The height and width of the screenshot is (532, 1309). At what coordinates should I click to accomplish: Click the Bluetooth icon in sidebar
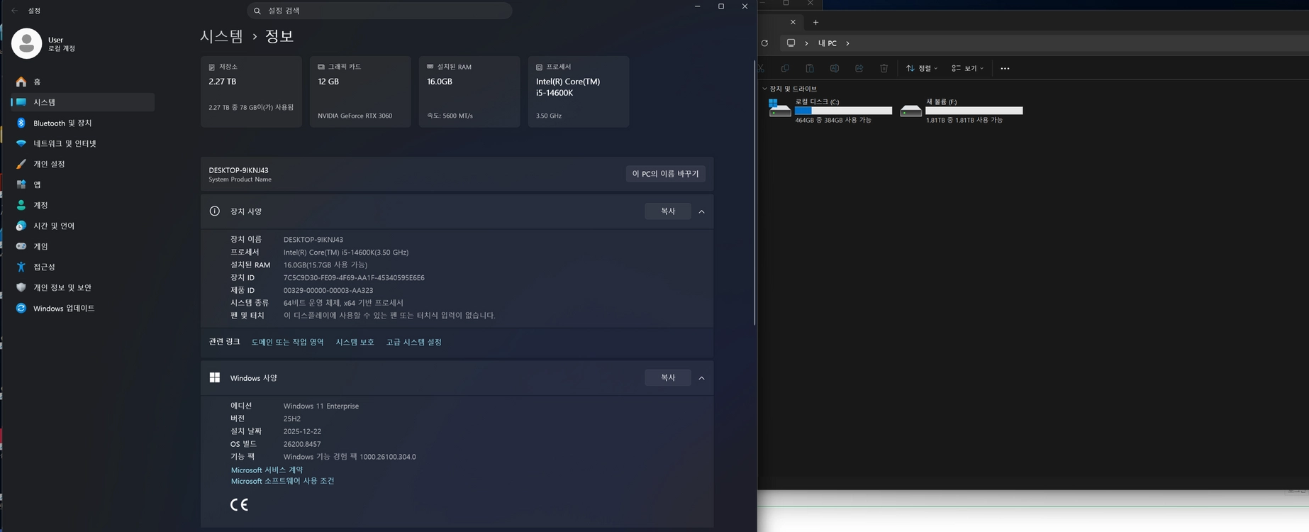click(x=21, y=123)
